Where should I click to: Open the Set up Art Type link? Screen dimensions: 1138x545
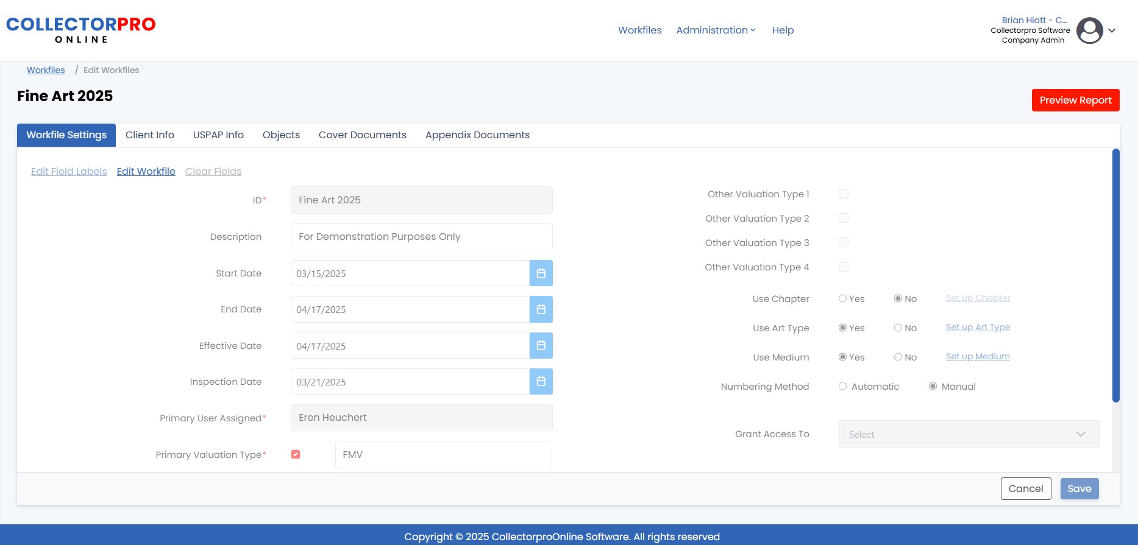978,327
